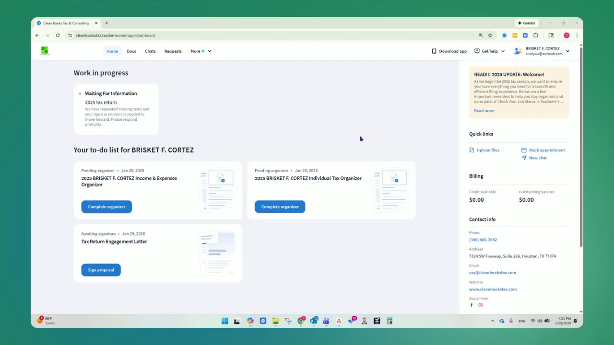Open Individual Tax Organizer thumbnail

390,190
